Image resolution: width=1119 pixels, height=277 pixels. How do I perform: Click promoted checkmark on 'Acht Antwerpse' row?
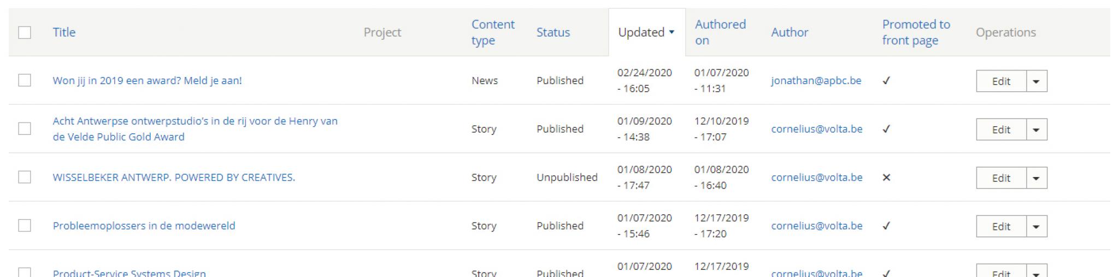click(x=886, y=129)
